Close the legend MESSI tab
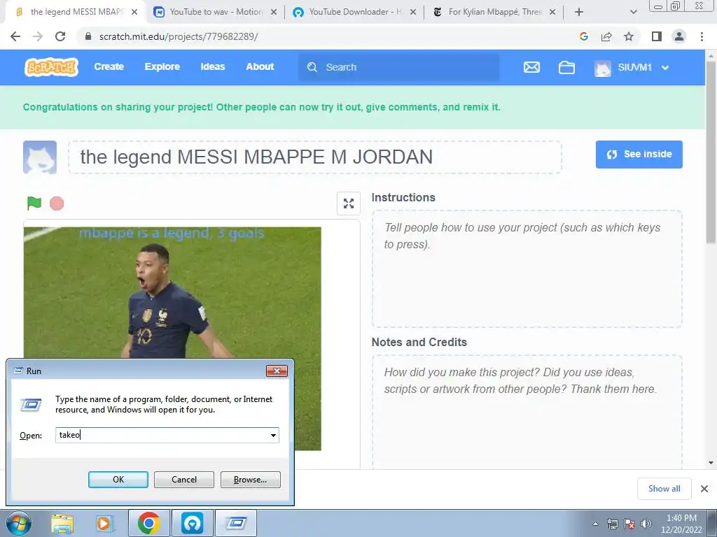The height and width of the screenshot is (537, 717). pos(134,13)
